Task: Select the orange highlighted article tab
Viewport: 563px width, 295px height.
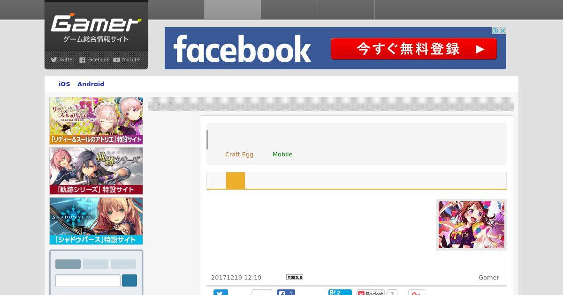Action: click(x=236, y=181)
